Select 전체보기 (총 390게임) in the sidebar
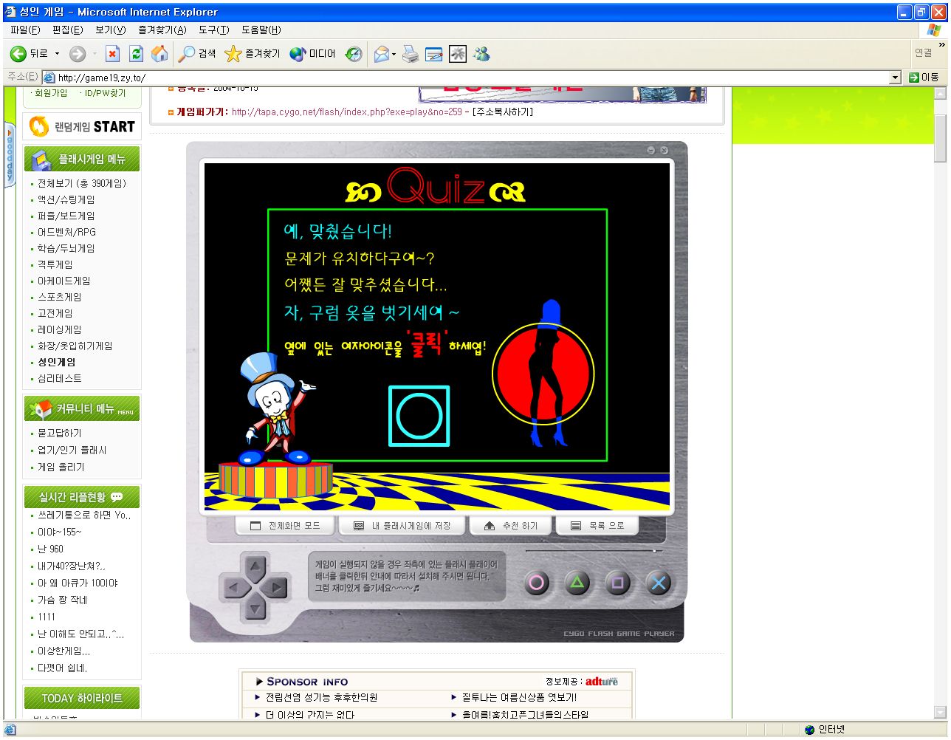 81,183
